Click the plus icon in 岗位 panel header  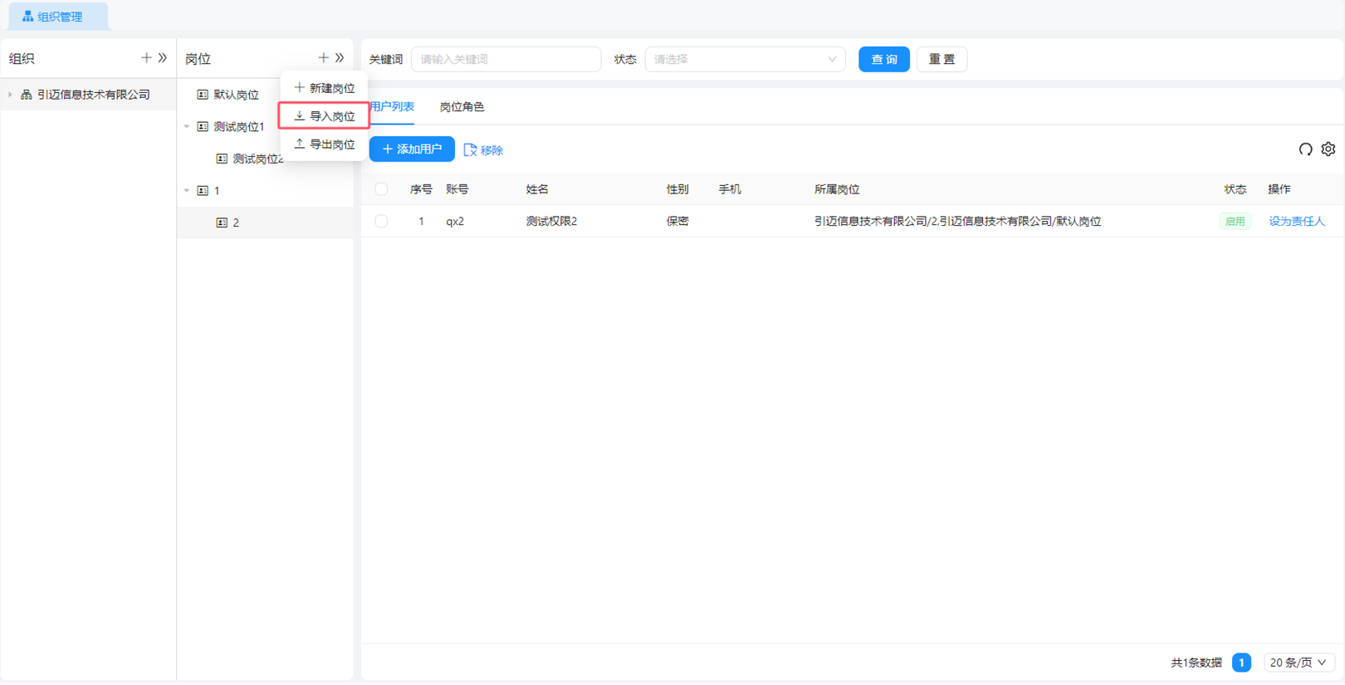pyautogui.click(x=323, y=58)
